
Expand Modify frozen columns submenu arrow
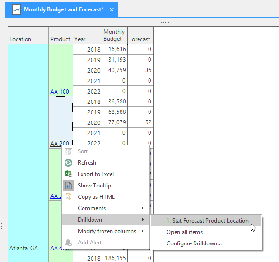(x=143, y=231)
